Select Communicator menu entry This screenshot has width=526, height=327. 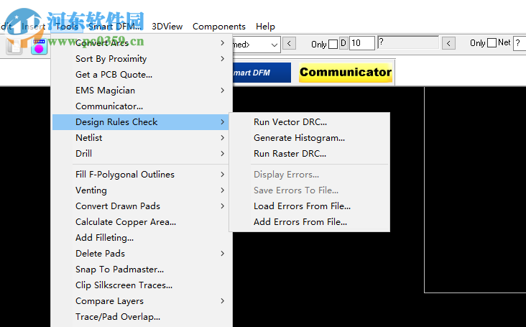(x=141, y=106)
